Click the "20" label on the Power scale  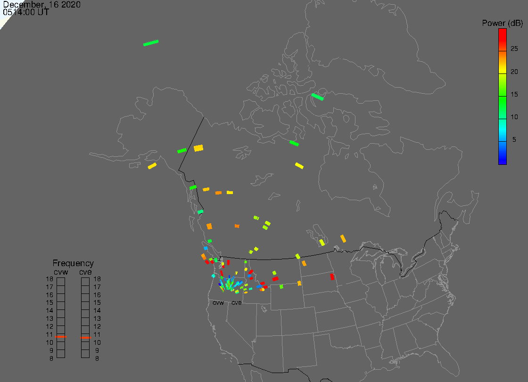tap(514, 72)
